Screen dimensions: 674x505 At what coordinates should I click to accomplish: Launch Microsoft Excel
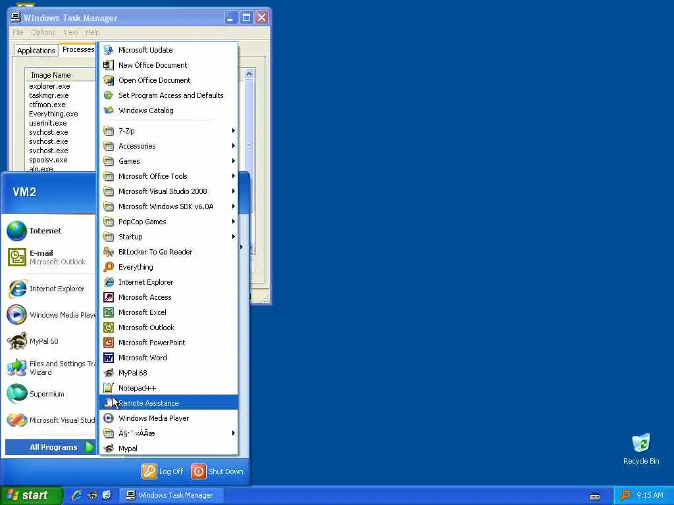[x=168, y=312]
